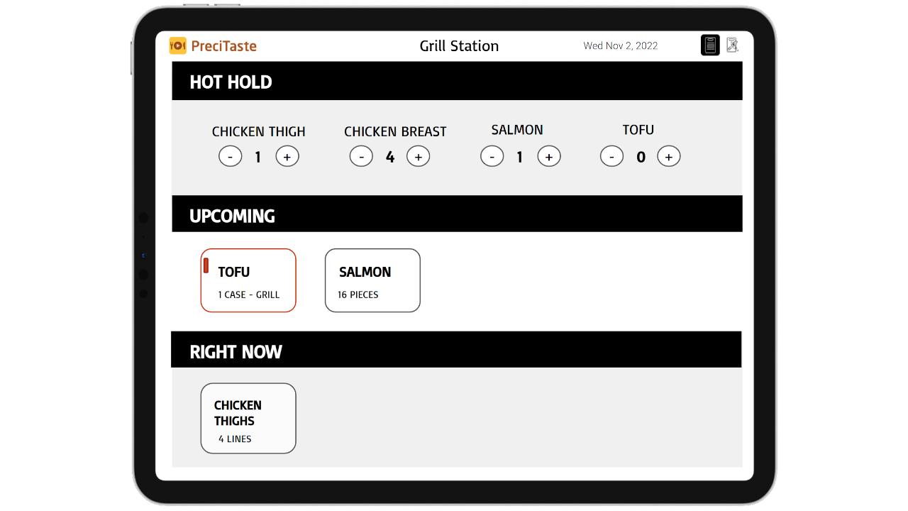Reduce Tofu hot hold quantity
908x511 pixels.
pos(612,156)
